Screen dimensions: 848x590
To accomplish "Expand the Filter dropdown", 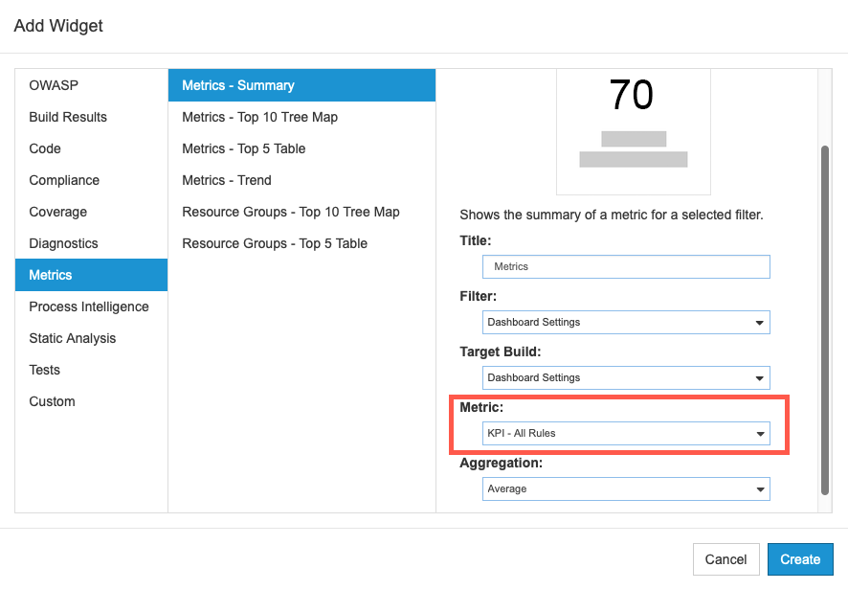I will pyautogui.click(x=626, y=323).
